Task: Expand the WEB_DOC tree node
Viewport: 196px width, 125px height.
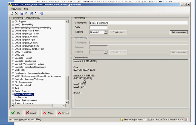Action: (13, 70)
